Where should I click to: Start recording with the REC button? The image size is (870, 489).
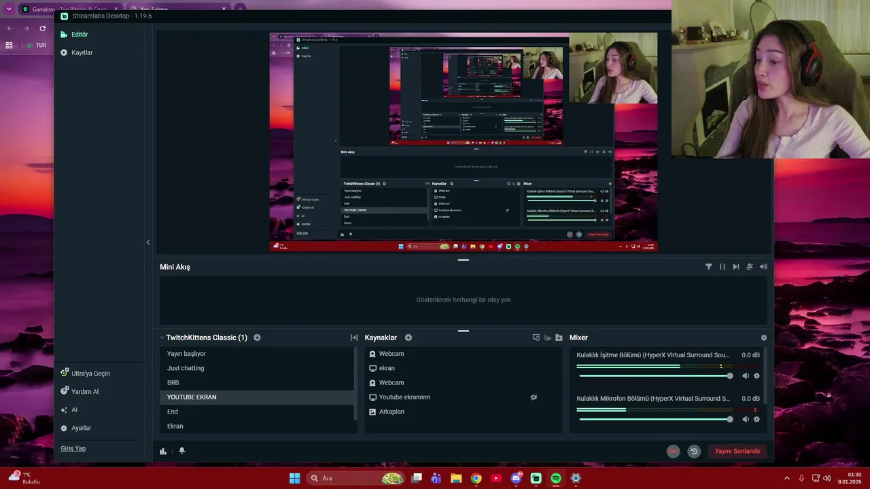673,451
